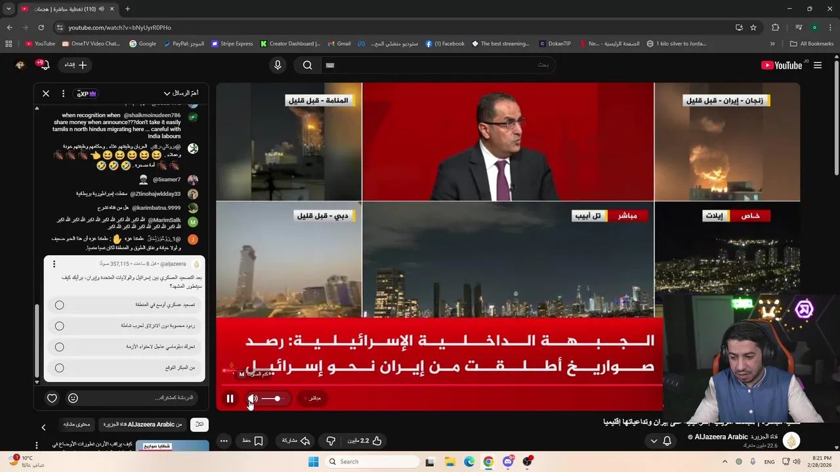Open live chat three-dot options menu

(x=63, y=94)
